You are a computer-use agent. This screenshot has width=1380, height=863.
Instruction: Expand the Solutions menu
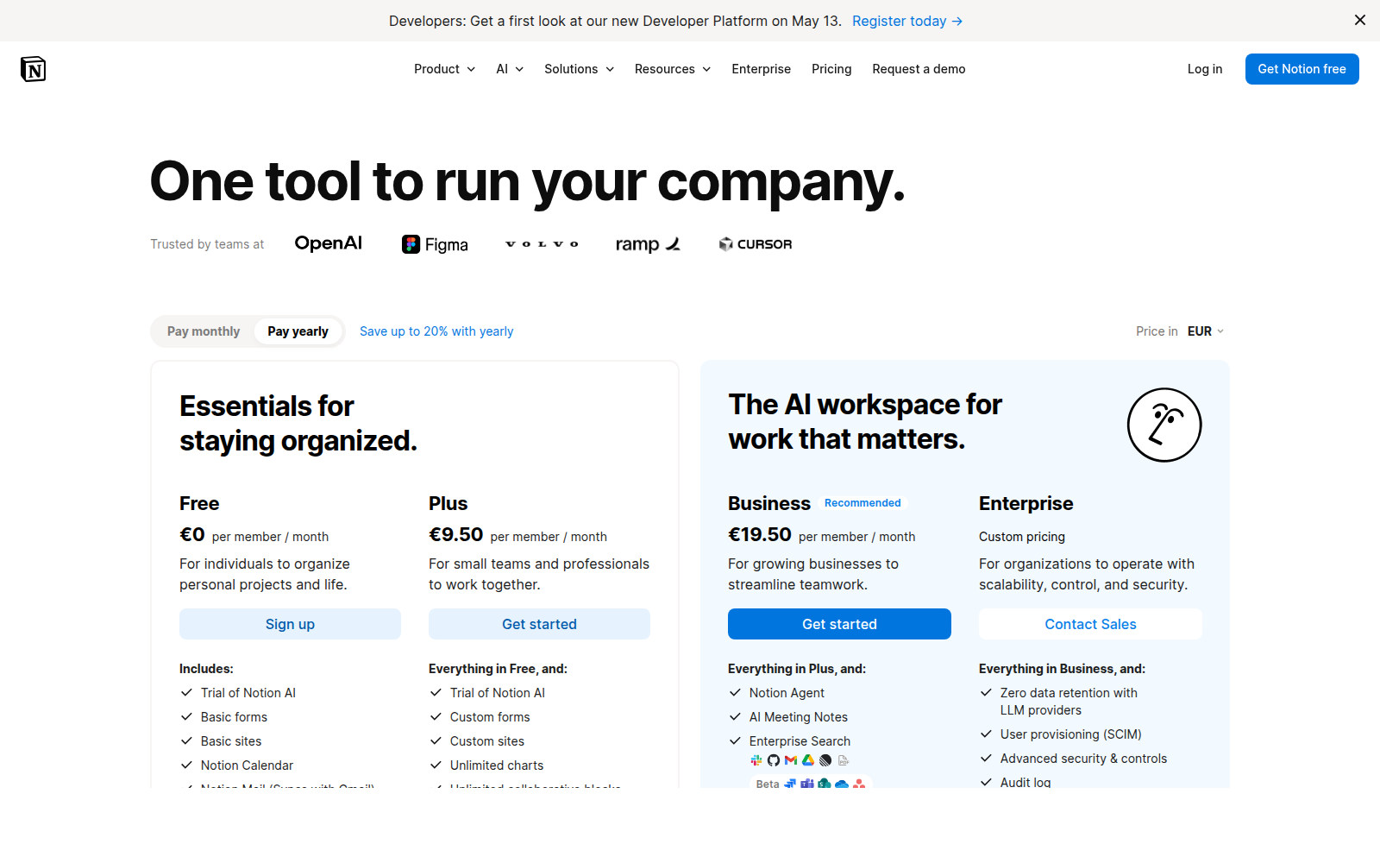pyautogui.click(x=579, y=69)
